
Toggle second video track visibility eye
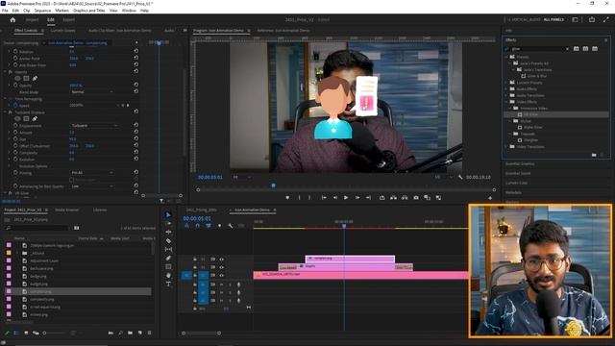pos(221,267)
